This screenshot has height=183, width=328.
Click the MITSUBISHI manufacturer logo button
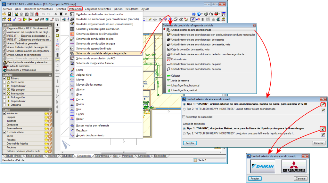pyautogui.click(x=294, y=166)
